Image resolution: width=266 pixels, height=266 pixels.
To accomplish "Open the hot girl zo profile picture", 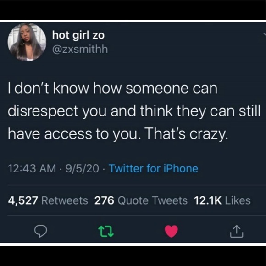I will pyautogui.click(x=27, y=42).
